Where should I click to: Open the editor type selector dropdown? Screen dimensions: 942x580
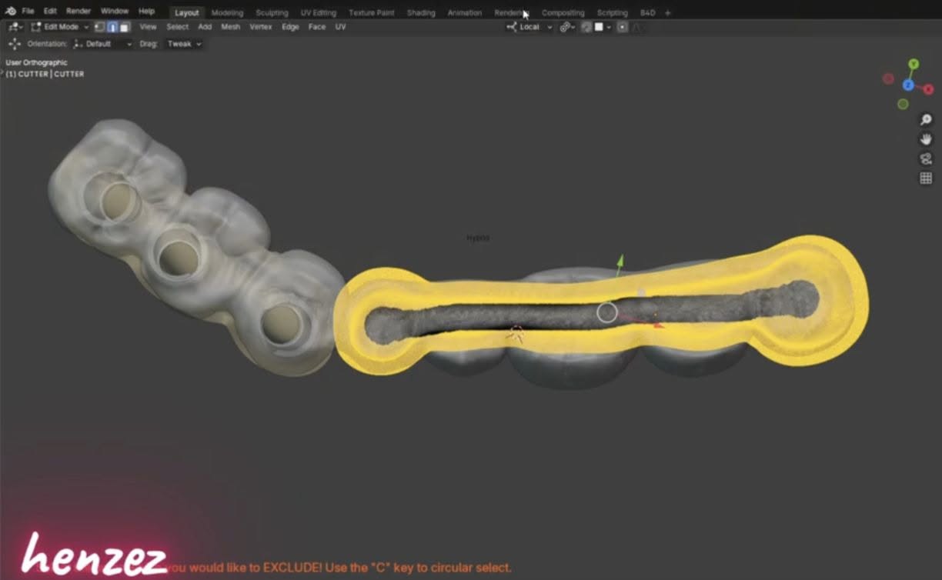[15, 27]
